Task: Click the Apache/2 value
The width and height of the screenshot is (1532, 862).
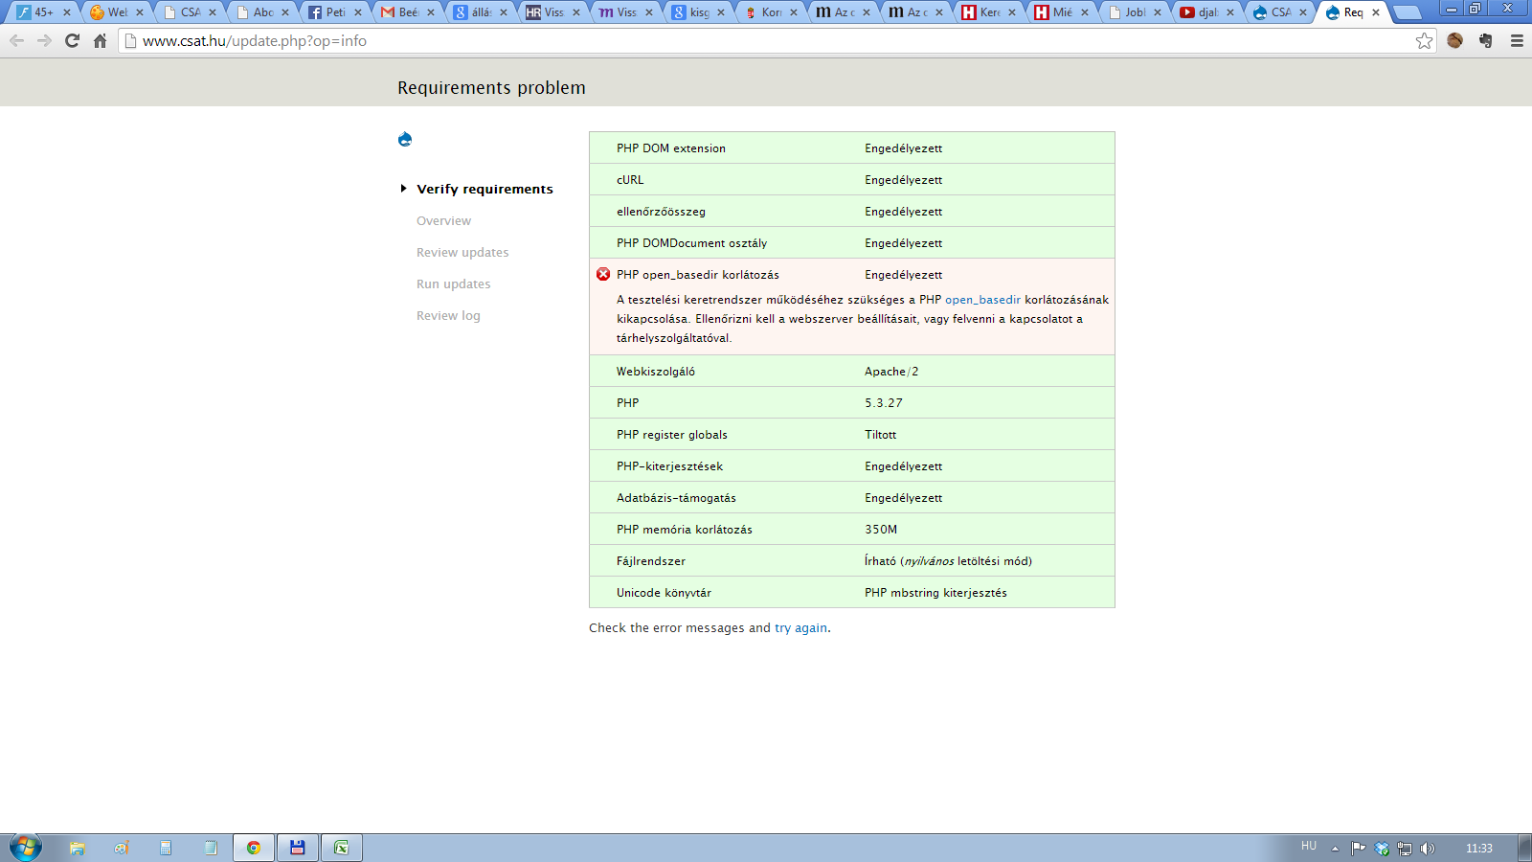Action: [x=891, y=372]
